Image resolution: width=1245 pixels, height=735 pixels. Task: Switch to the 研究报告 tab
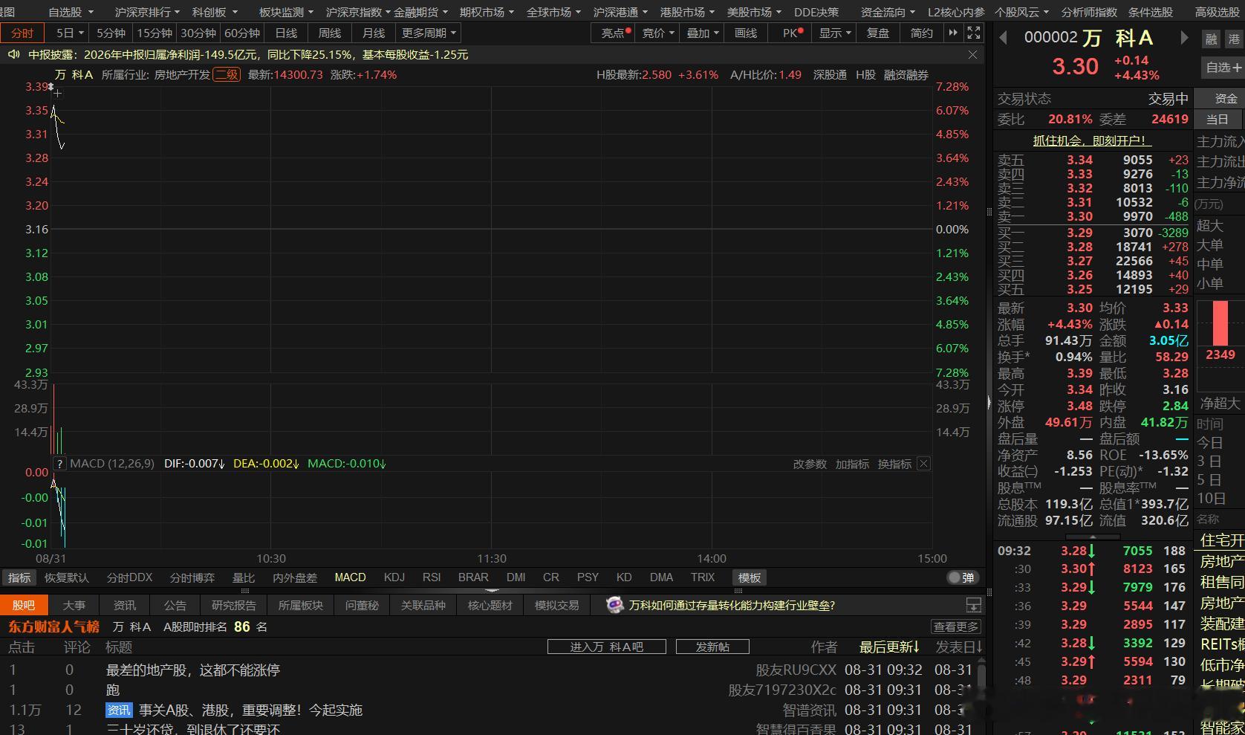[x=234, y=605]
